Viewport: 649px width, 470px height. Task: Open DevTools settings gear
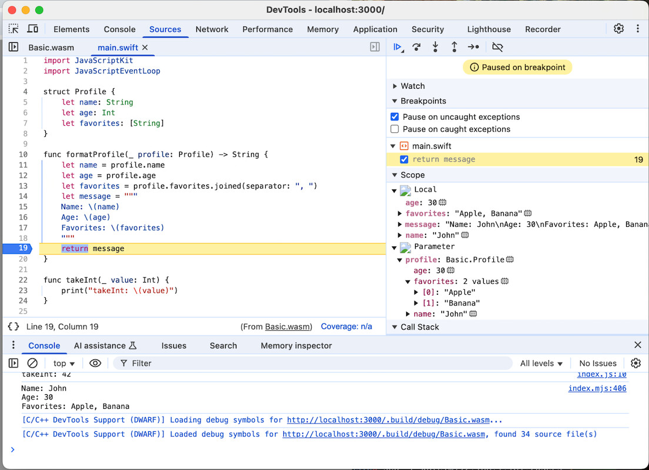(619, 29)
